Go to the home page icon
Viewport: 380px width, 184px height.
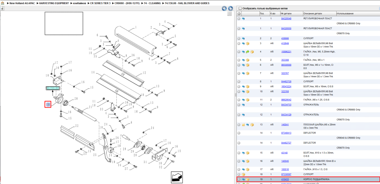coord(2,3)
